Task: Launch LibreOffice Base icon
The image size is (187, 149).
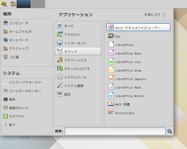Action: [x=111, y=53]
